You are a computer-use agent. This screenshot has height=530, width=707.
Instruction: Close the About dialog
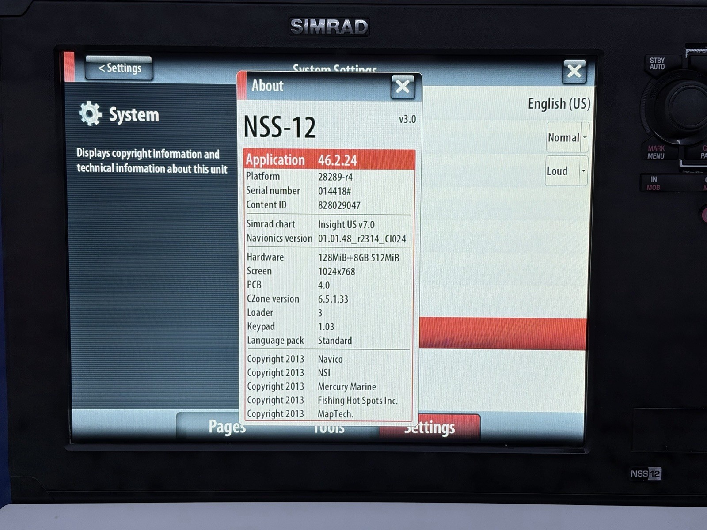(403, 87)
